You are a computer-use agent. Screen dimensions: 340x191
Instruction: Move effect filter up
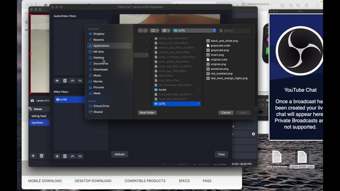pyautogui.click(x=72, y=156)
